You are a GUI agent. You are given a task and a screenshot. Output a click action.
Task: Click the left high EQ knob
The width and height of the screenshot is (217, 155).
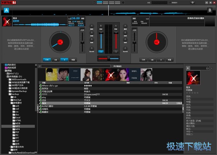pyautogui.click(x=92, y=26)
